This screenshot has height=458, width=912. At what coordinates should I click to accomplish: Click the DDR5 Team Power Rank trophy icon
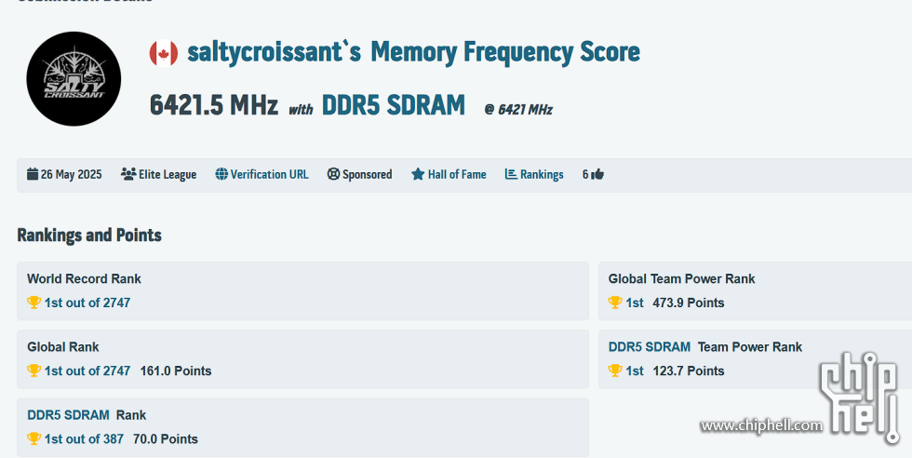(615, 370)
